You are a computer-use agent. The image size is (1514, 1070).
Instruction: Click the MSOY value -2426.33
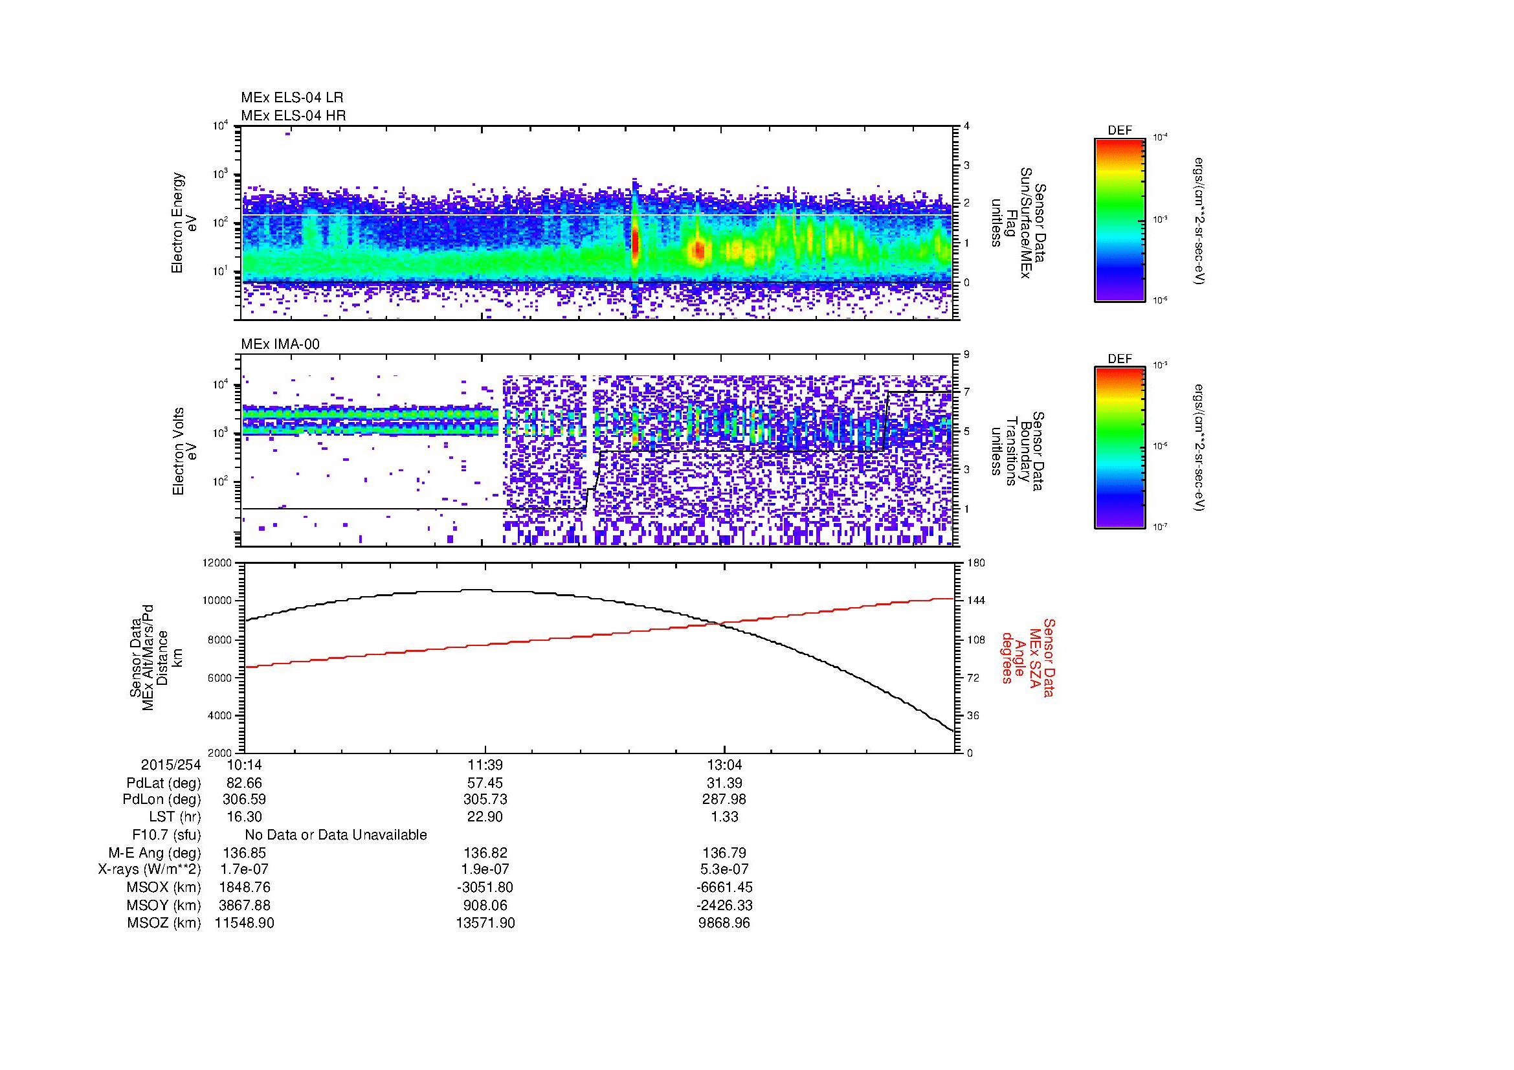tap(724, 906)
